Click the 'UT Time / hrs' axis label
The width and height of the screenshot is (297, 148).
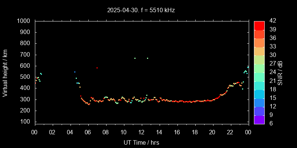click(141, 142)
